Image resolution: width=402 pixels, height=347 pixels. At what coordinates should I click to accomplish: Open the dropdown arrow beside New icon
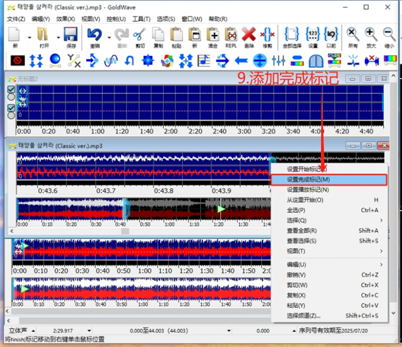click(x=29, y=37)
